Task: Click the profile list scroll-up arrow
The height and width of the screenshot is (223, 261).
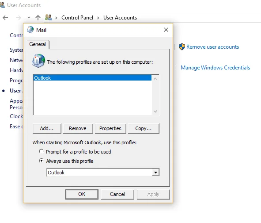Action: coord(155,79)
